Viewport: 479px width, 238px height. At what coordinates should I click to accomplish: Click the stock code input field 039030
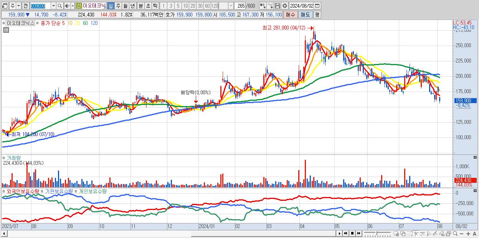tap(40, 6)
